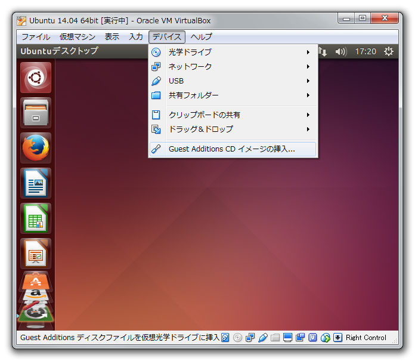Click the drag and drop icon in the menu
This screenshot has height=361, width=415.
tap(156, 129)
